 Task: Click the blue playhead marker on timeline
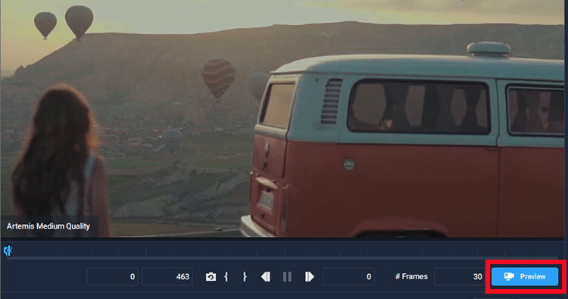click(8, 250)
